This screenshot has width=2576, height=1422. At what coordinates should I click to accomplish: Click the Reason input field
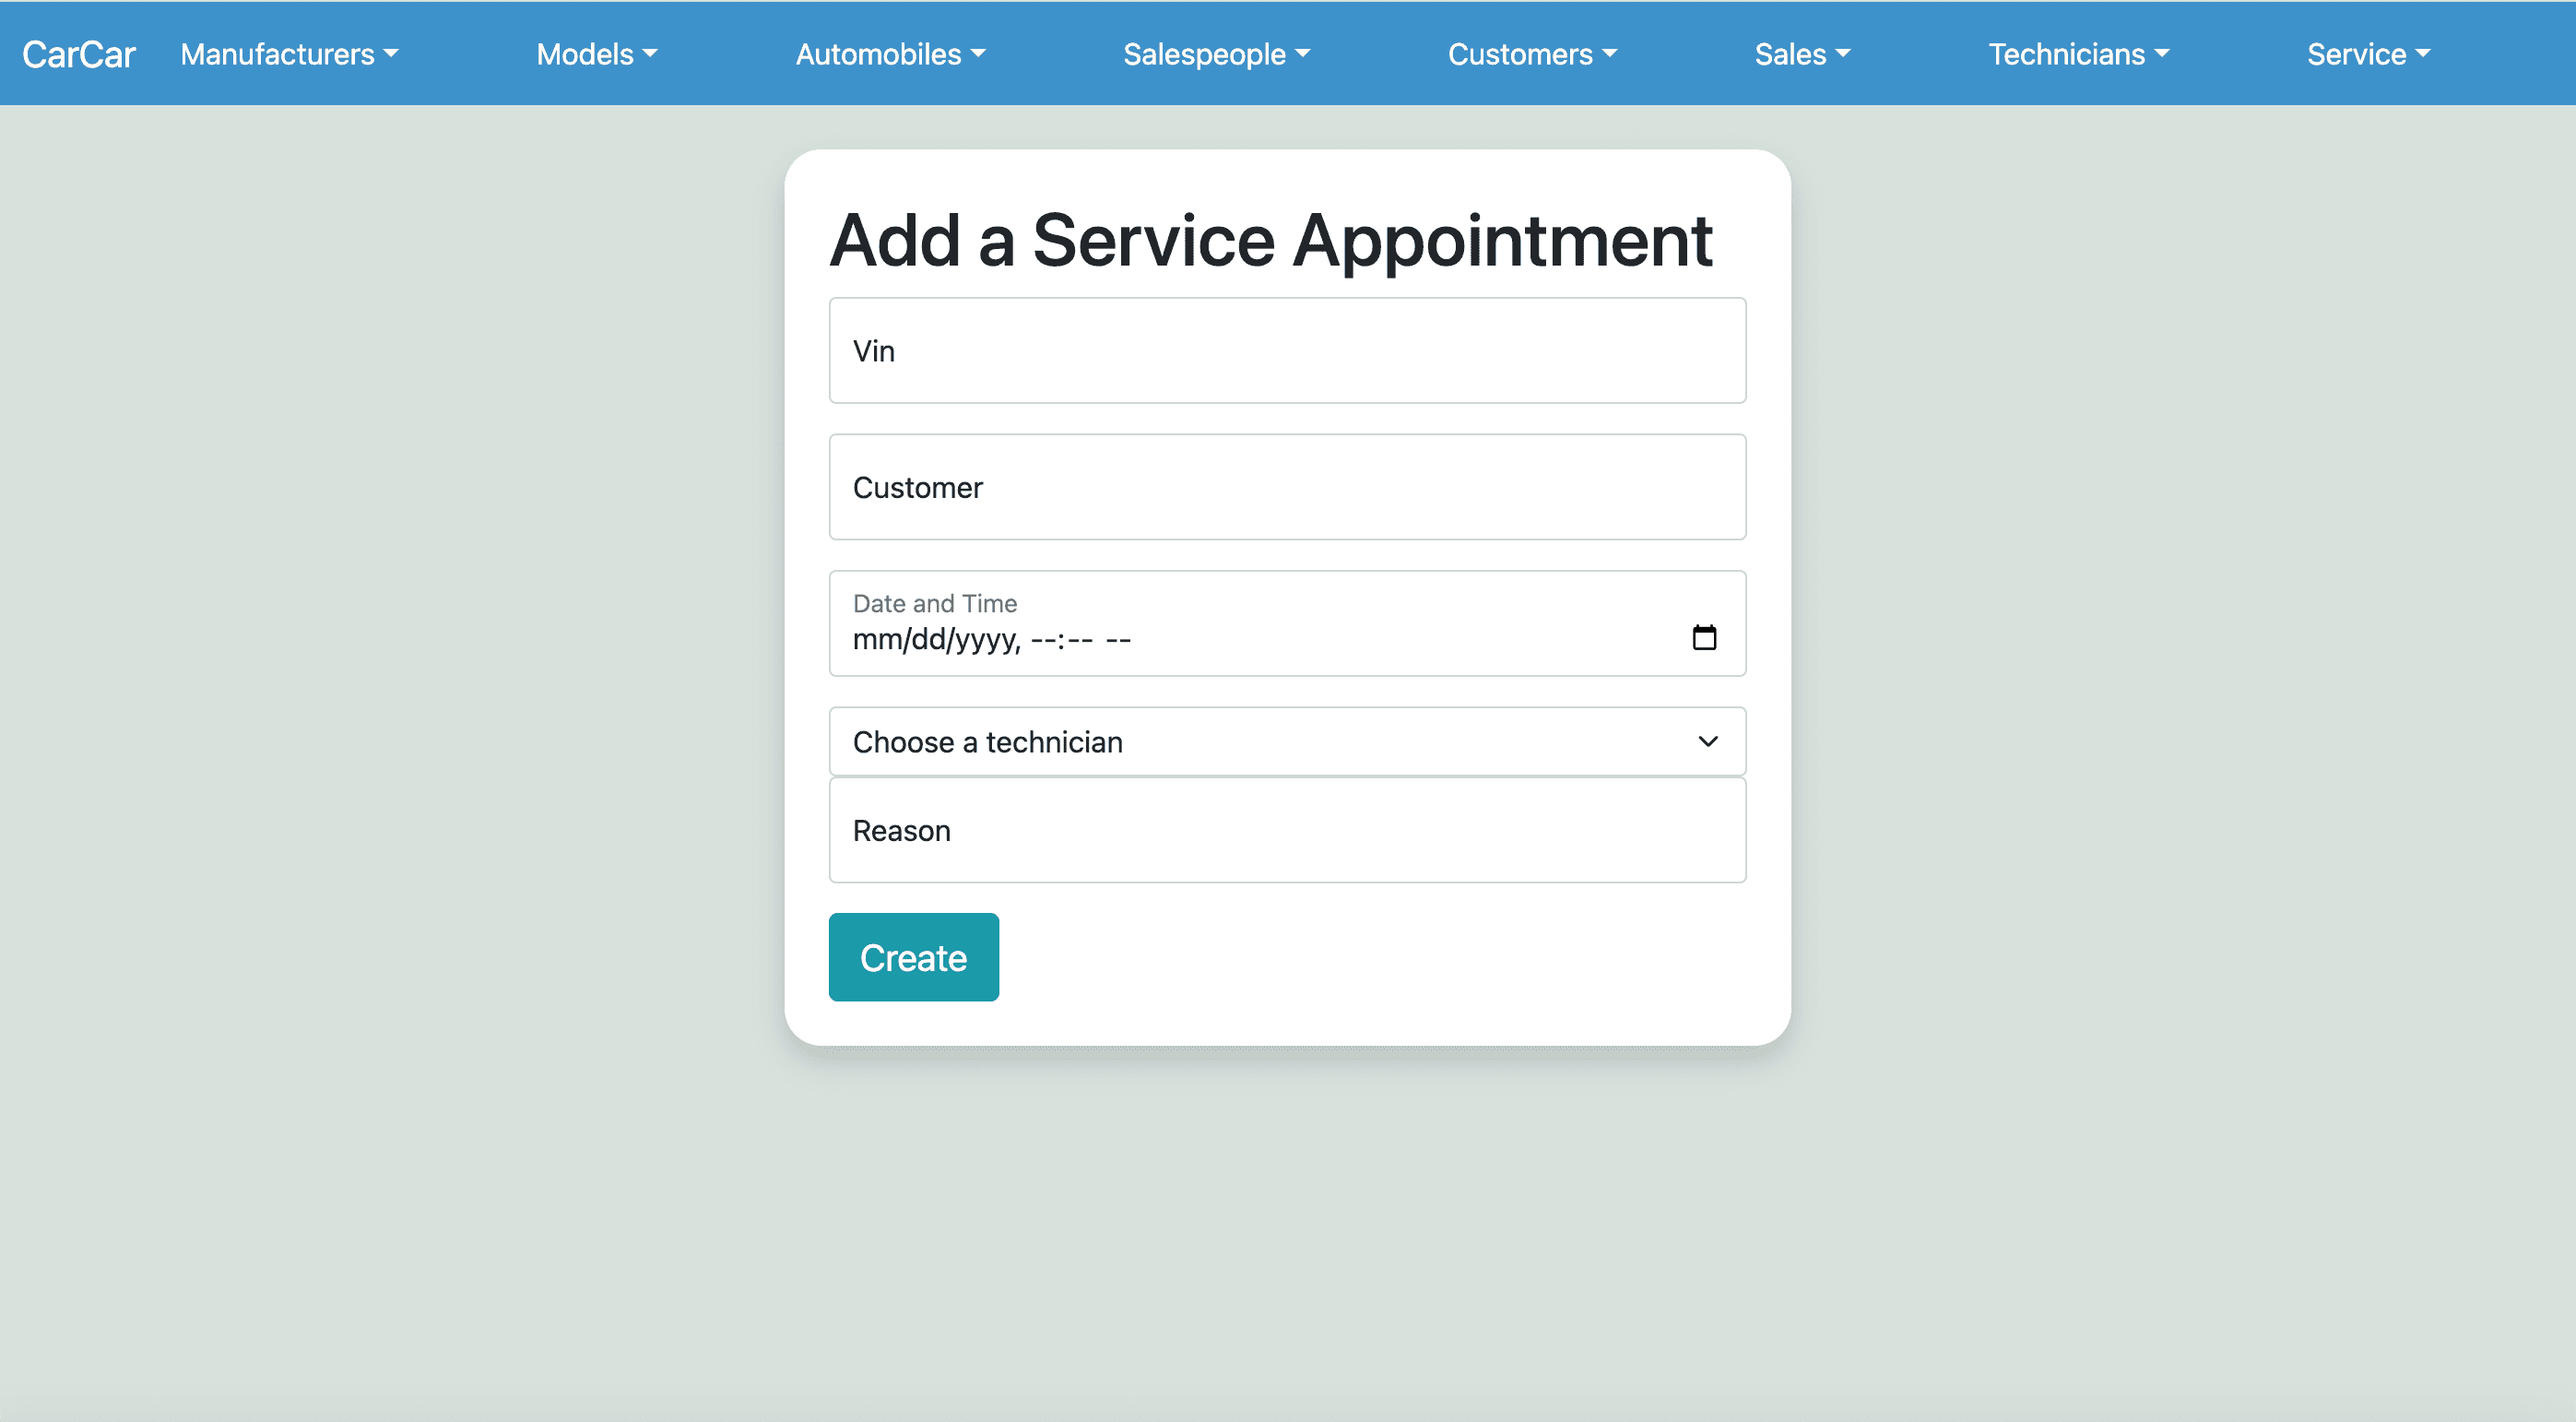(x=1286, y=830)
